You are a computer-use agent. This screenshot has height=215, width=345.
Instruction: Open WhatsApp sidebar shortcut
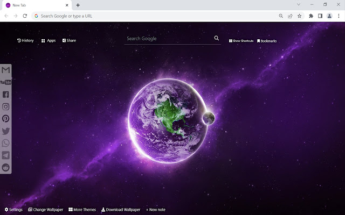(6, 143)
